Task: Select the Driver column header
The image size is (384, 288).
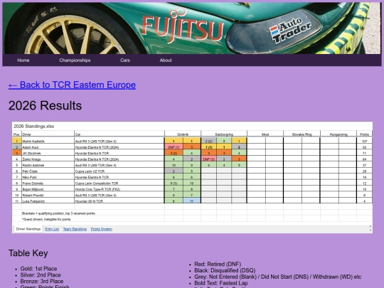Action: pyautogui.click(x=48, y=134)
